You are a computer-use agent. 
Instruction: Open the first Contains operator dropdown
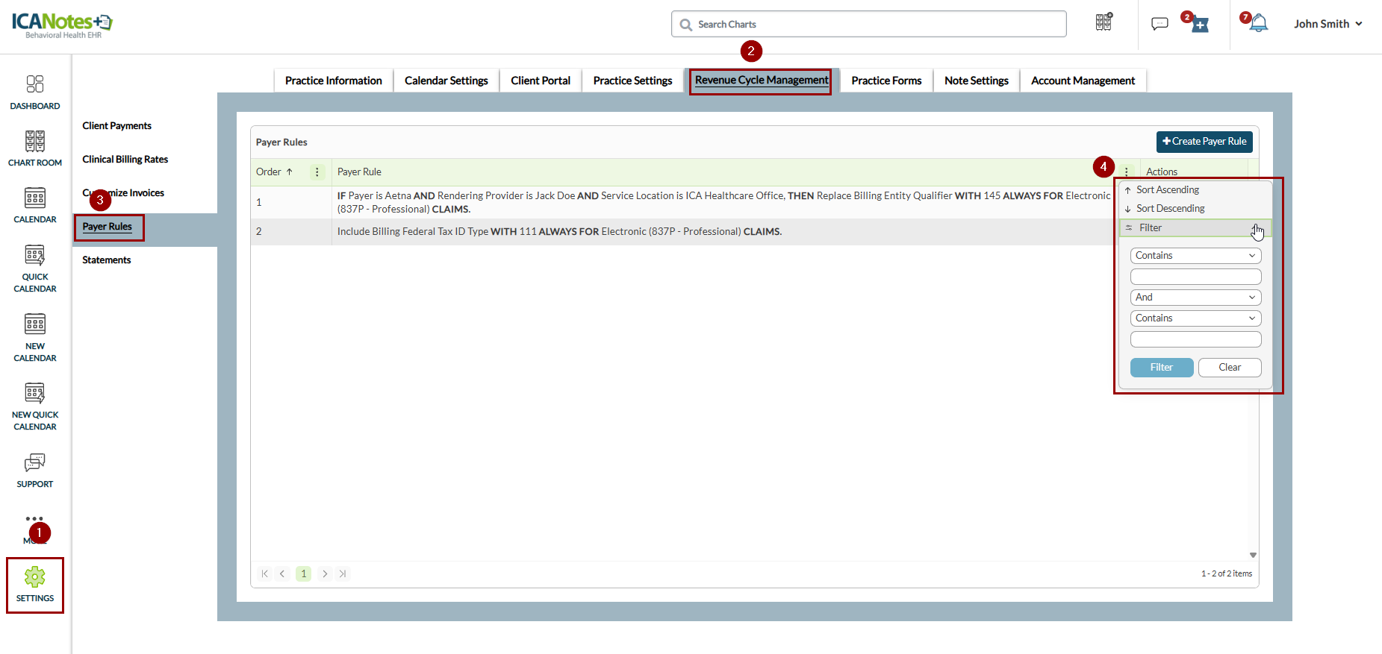(1195, 256)
